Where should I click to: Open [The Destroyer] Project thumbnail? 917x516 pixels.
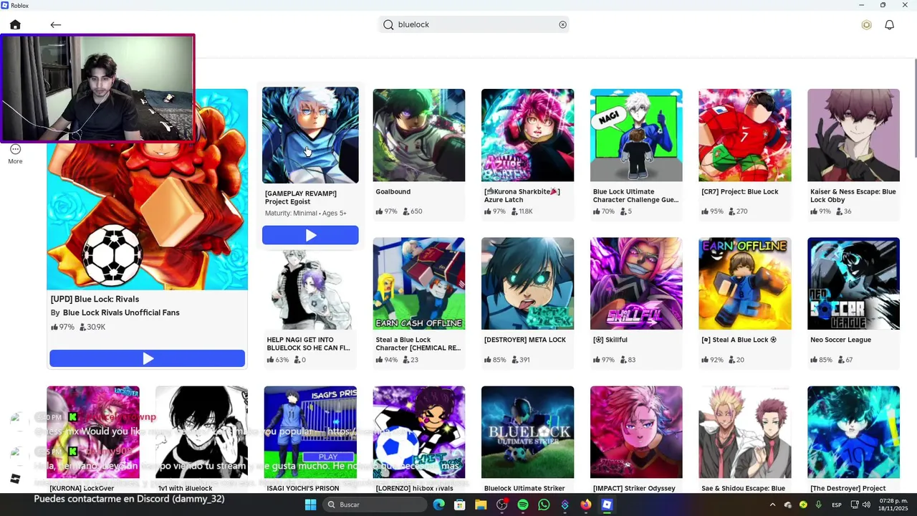[853, 432]
